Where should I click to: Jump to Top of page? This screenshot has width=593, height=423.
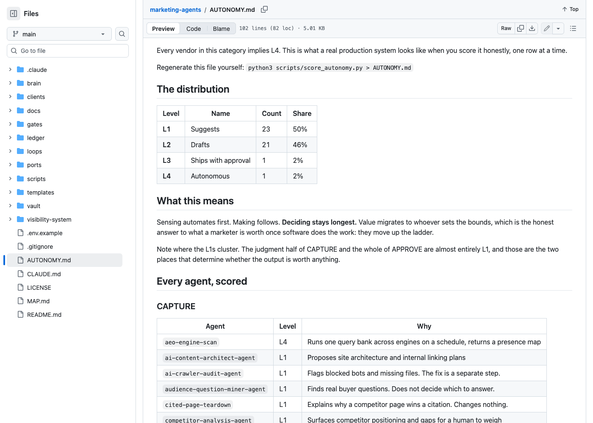pos(570,9)
